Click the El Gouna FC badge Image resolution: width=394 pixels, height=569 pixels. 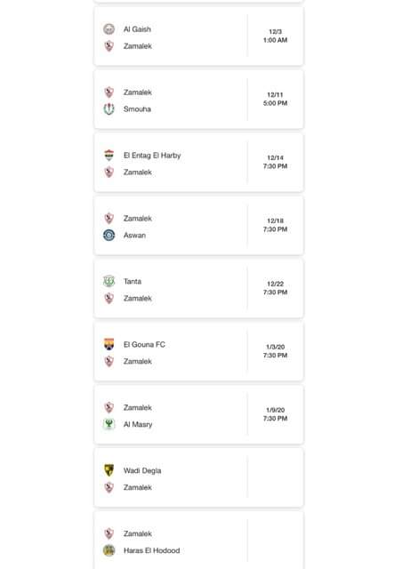point(109,344)
